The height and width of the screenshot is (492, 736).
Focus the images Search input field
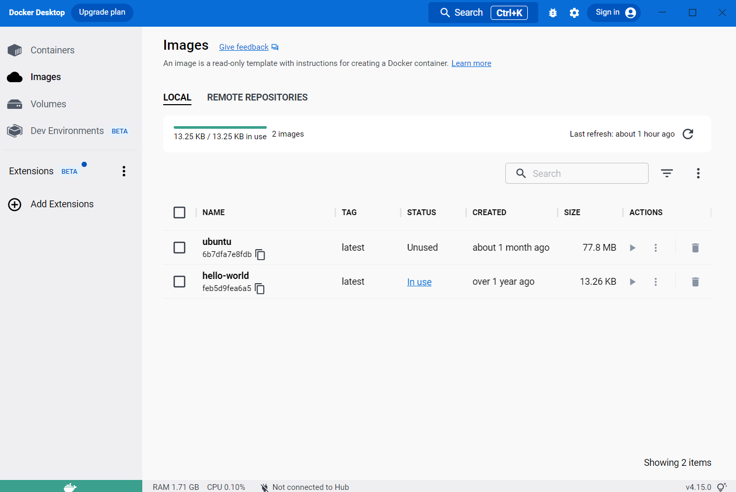pyautogui.click(x=577, y=173)
